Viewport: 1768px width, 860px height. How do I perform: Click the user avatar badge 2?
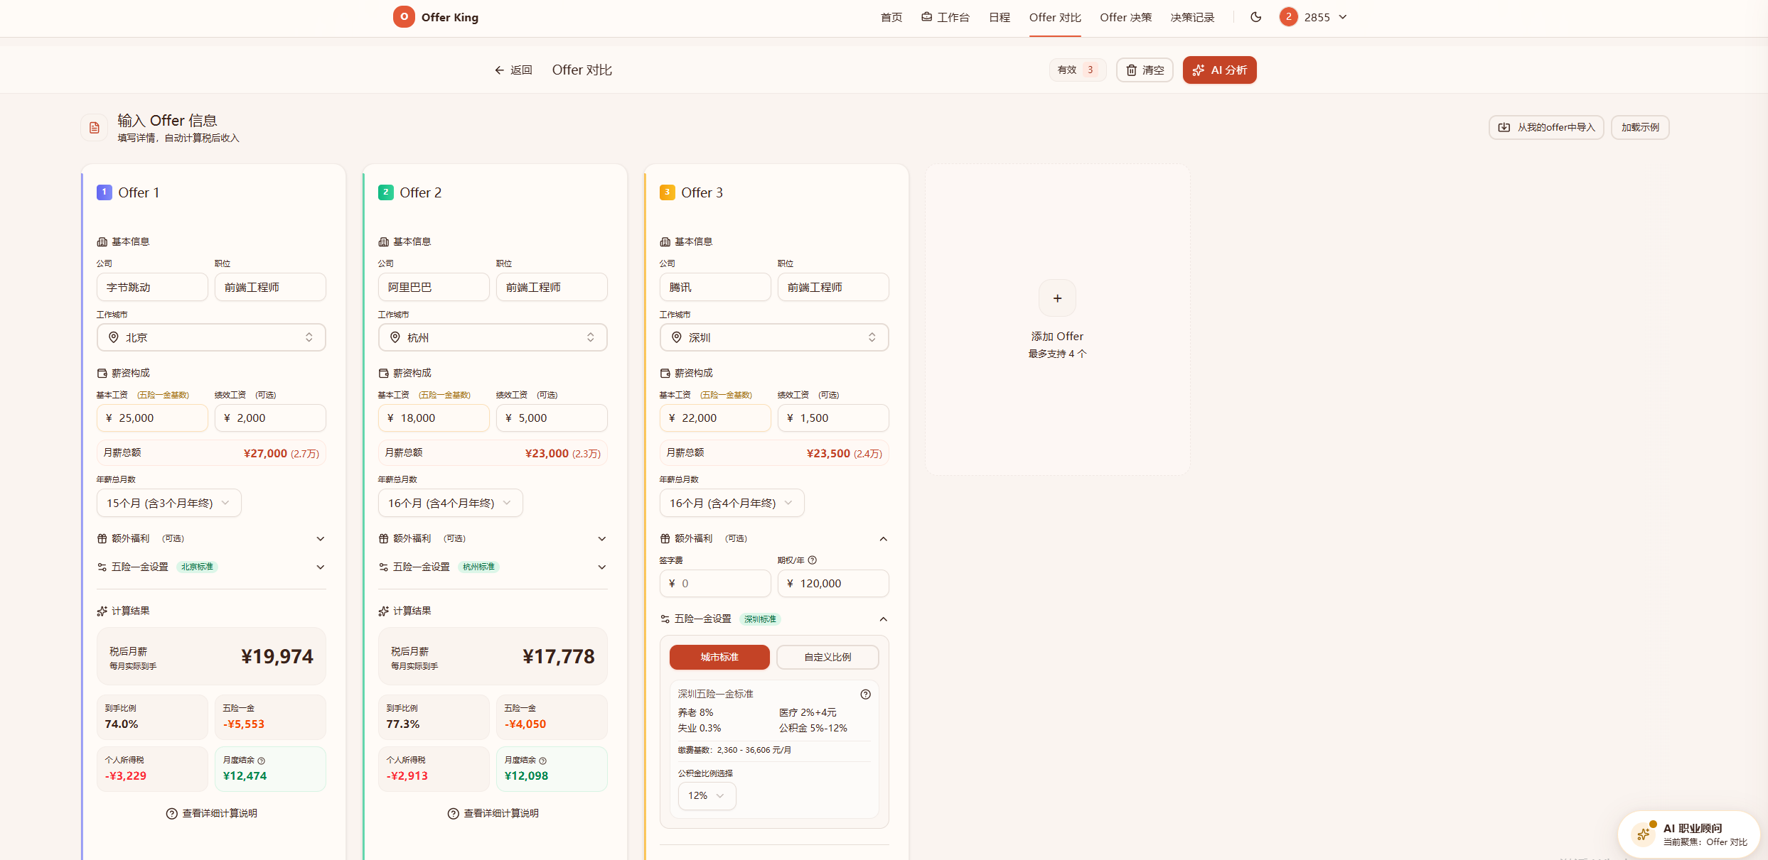click(x=1288, y=17)
